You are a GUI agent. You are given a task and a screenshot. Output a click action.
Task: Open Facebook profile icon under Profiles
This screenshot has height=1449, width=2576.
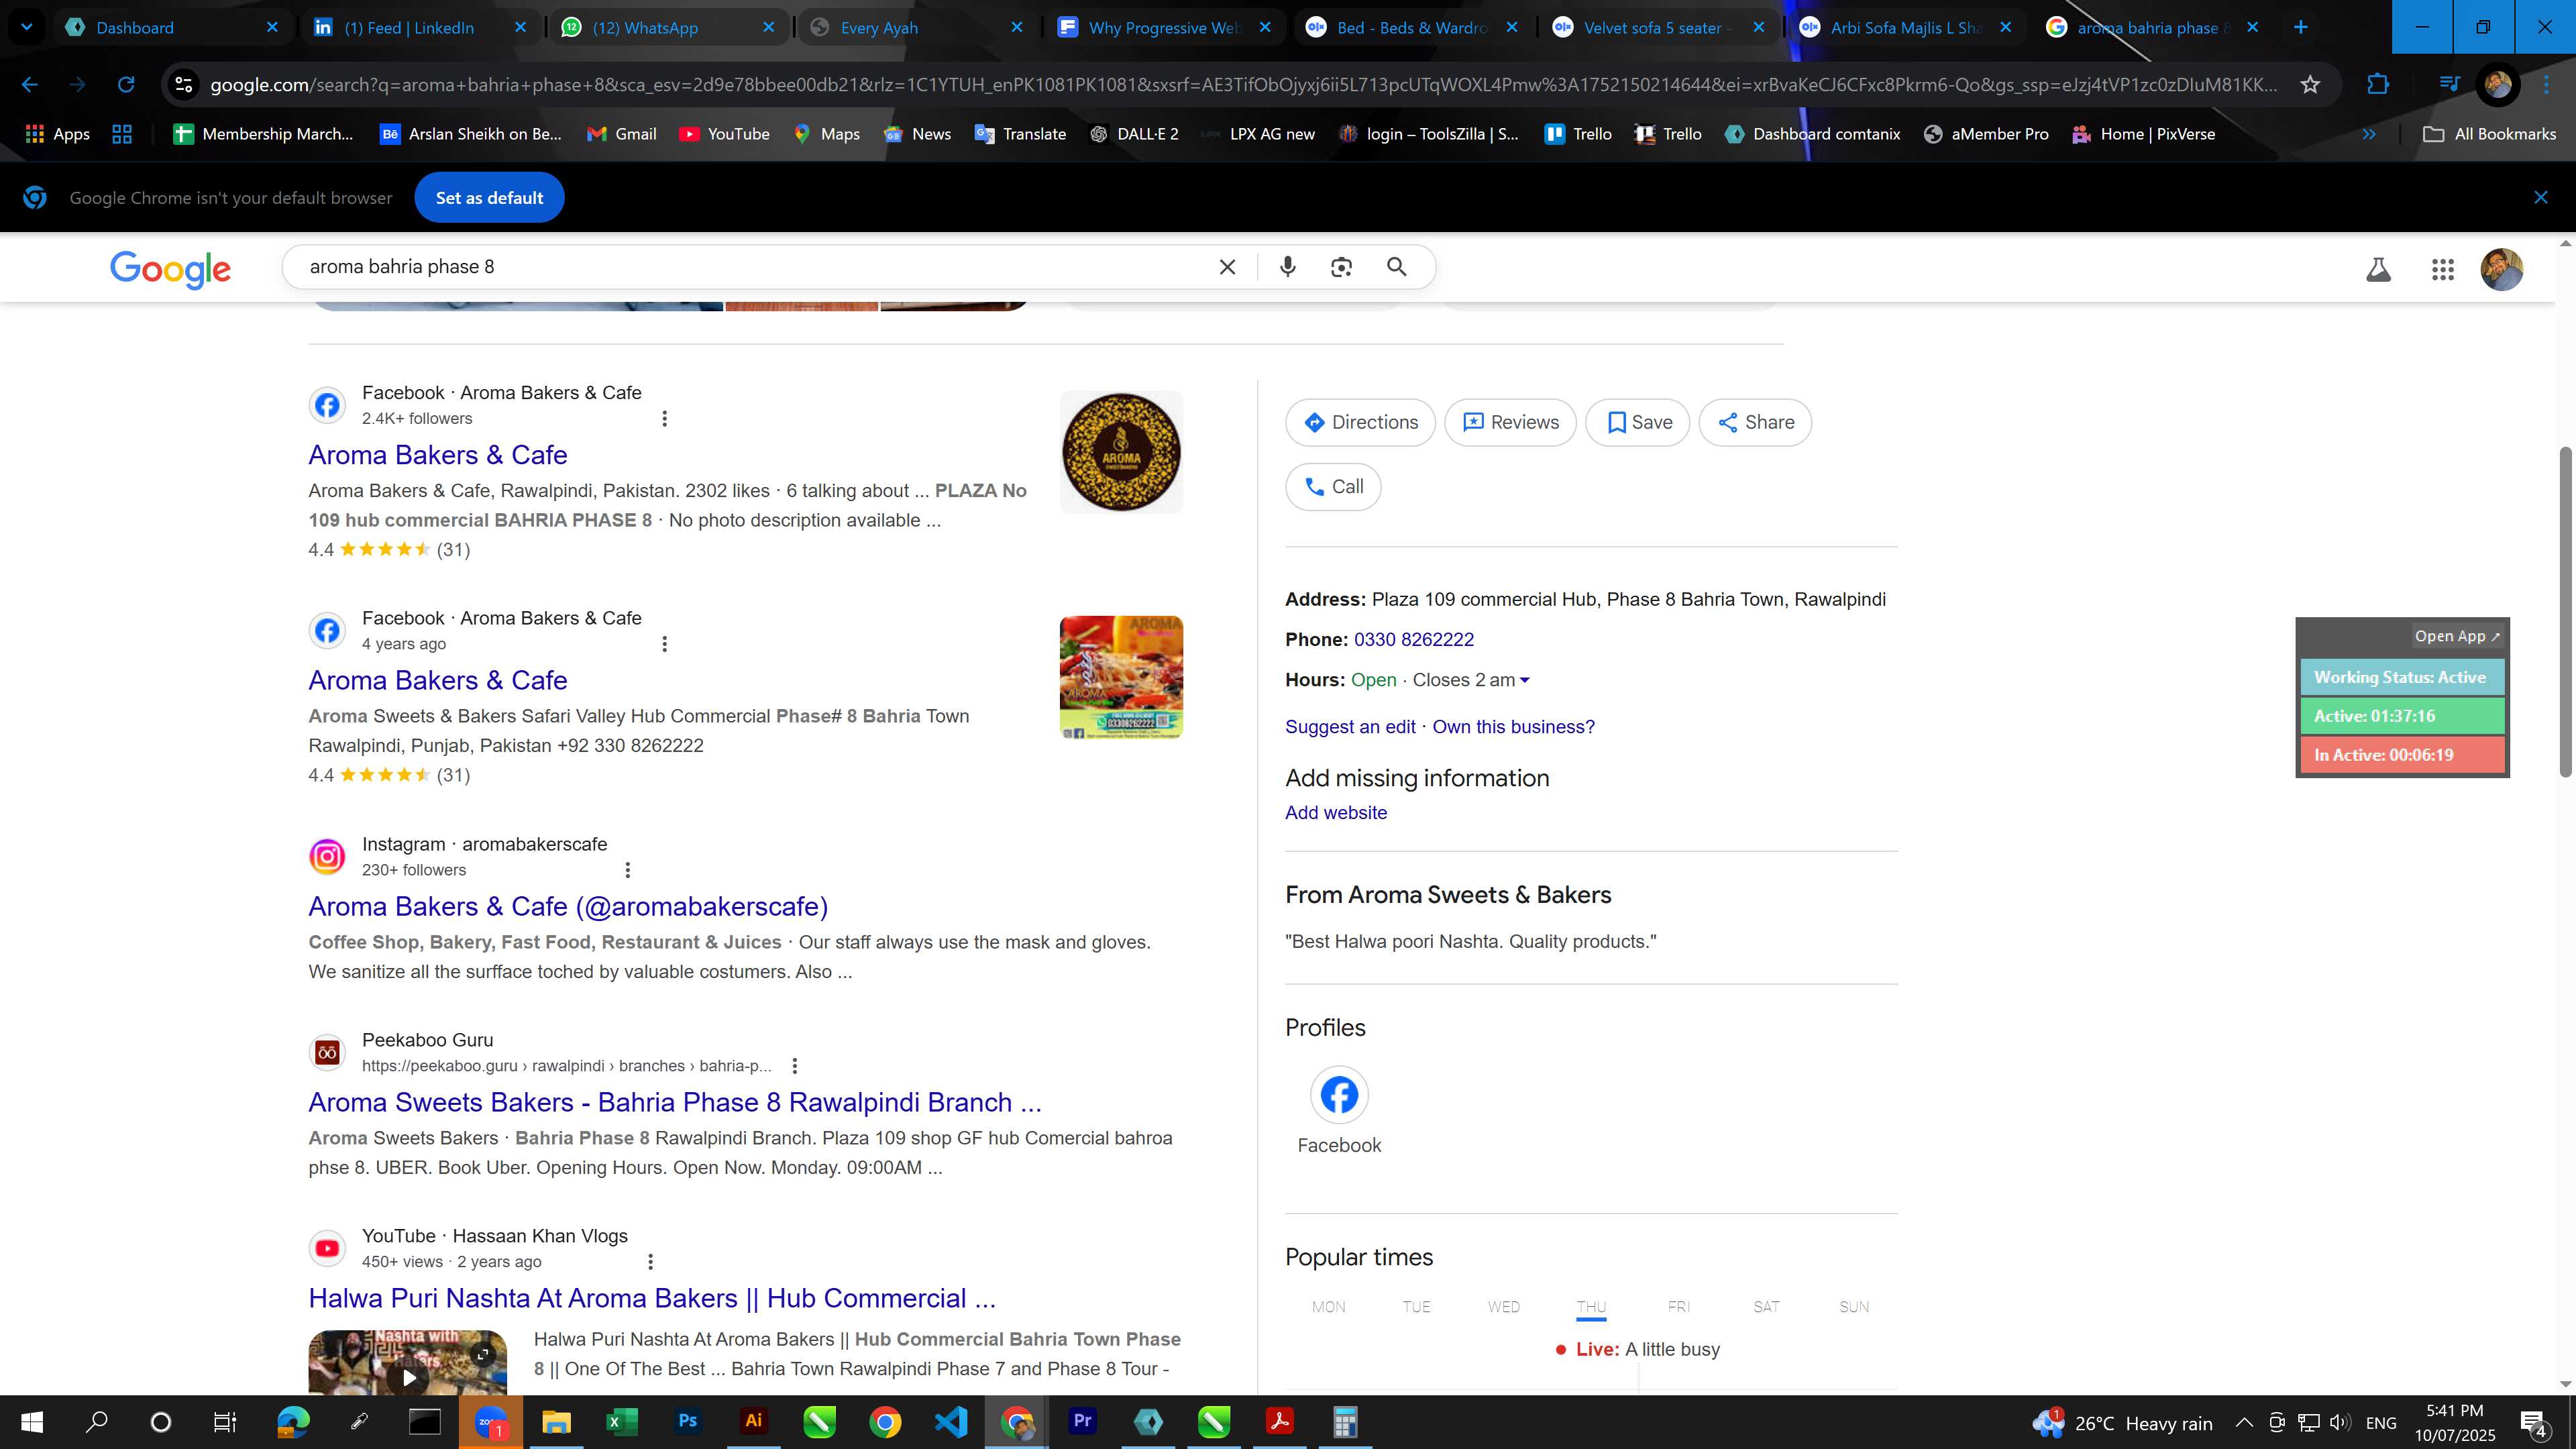click(1339, 1095)
